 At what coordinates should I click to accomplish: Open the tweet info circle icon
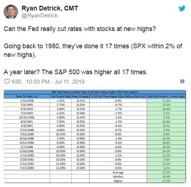[182, 81]
